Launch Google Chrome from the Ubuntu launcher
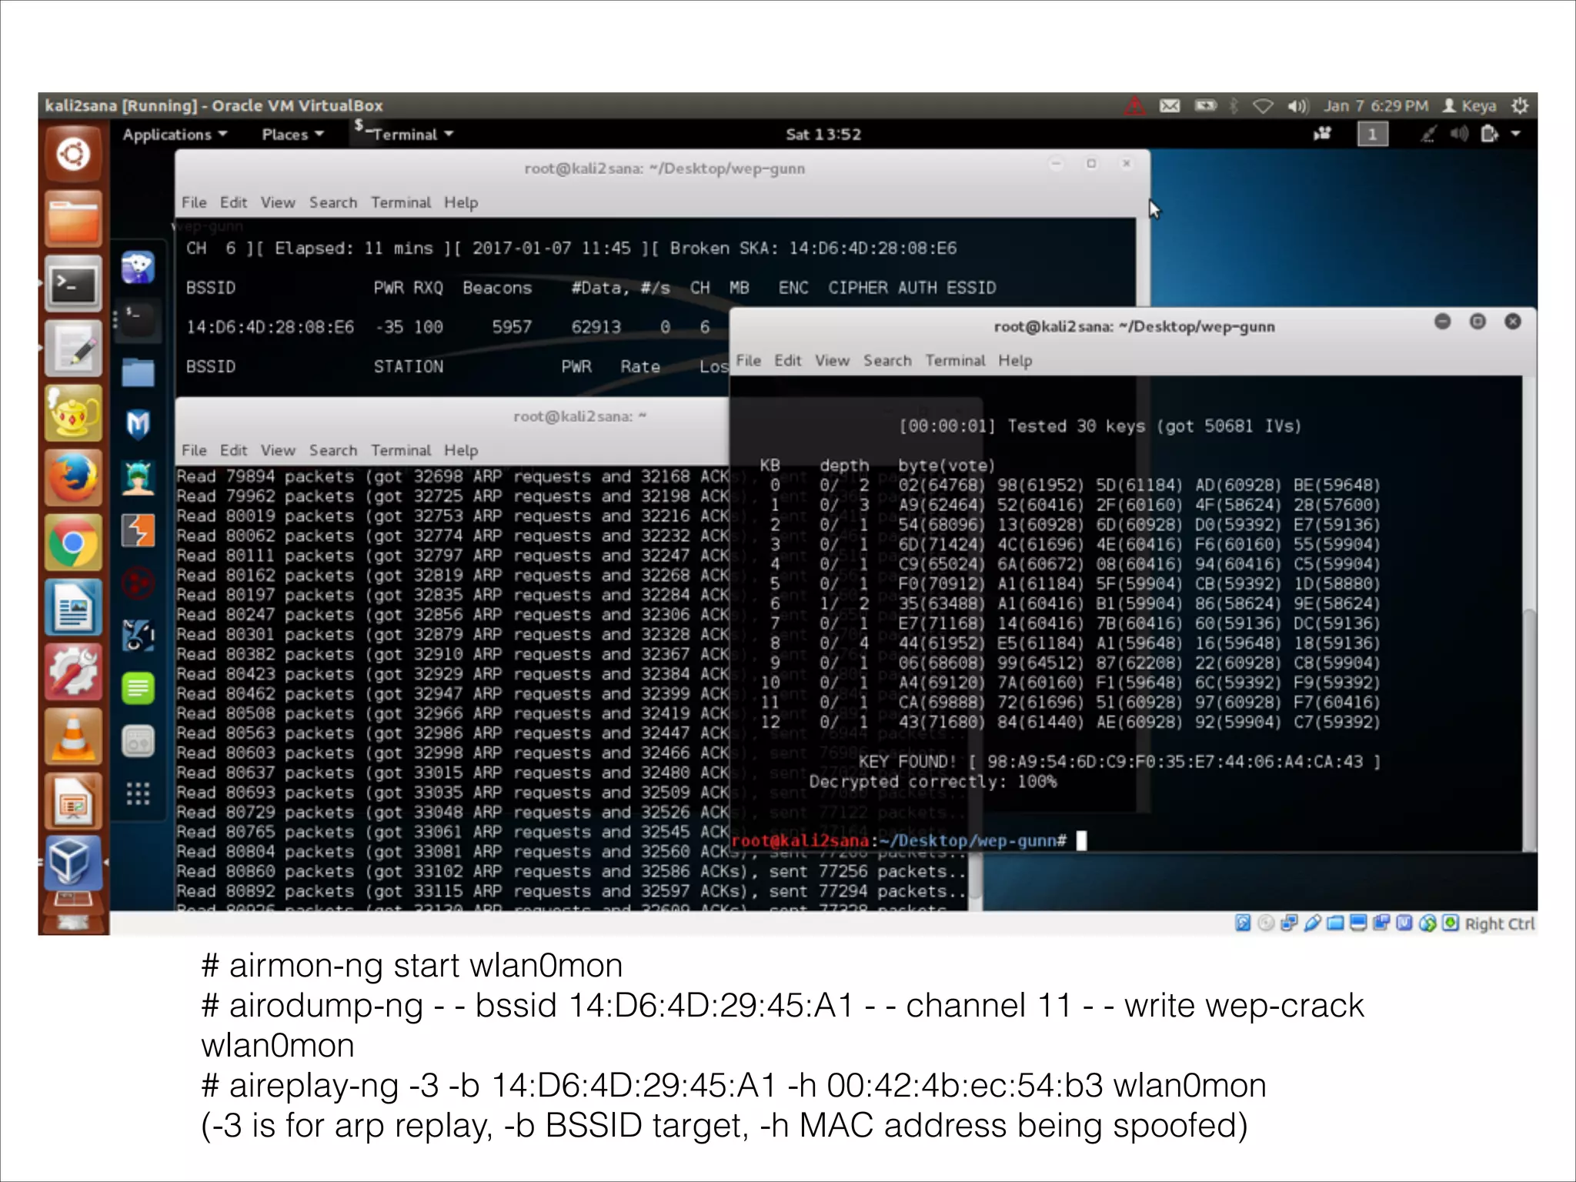Viewport: 1576px width, 1182px height. (73, 543)
